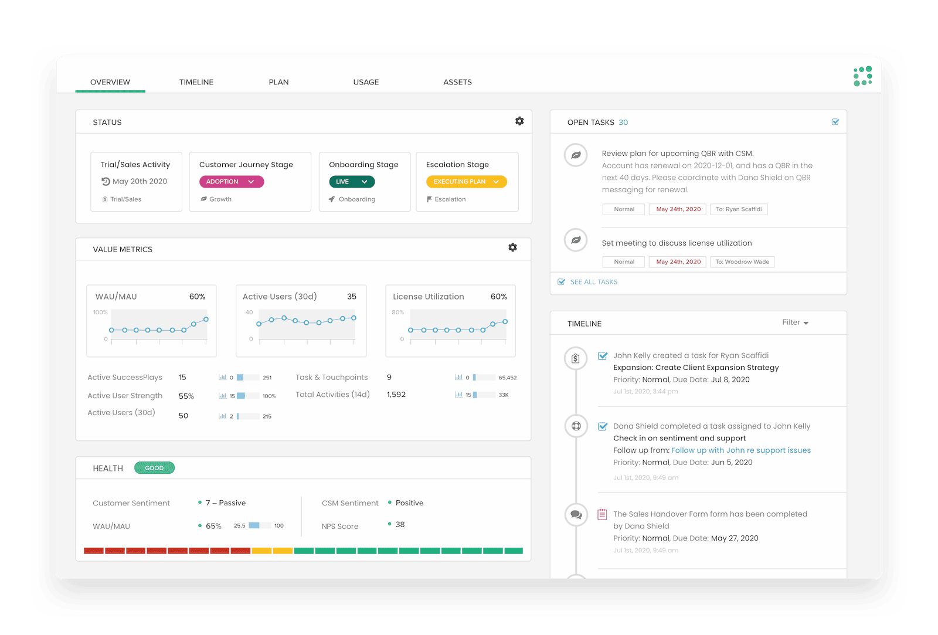
Task: Click the rocket icon next to Onboarding
Action: [332, 199]
